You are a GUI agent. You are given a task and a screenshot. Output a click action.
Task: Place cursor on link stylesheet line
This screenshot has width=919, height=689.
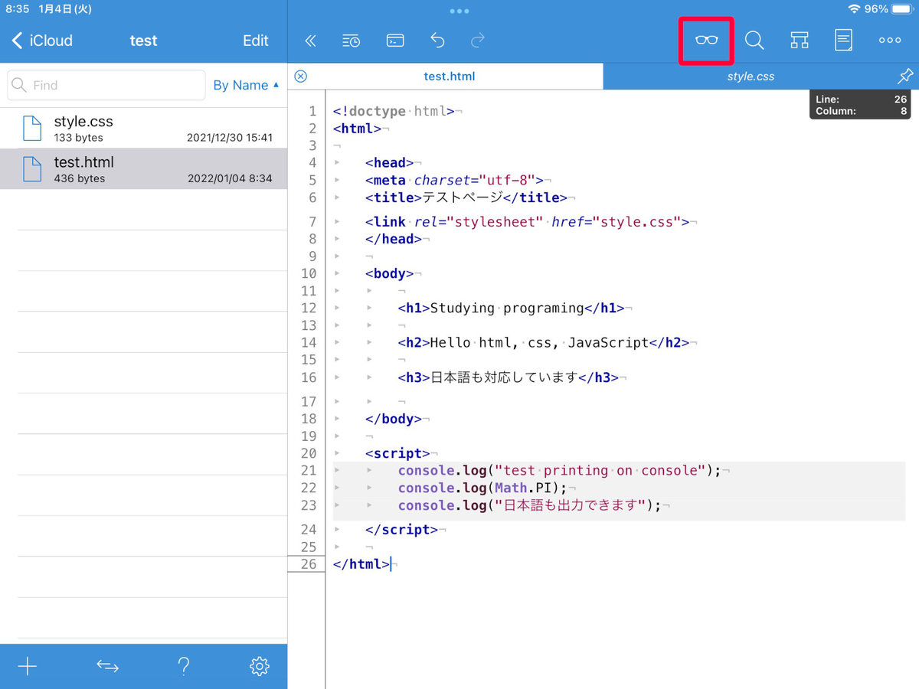(527, 222)
